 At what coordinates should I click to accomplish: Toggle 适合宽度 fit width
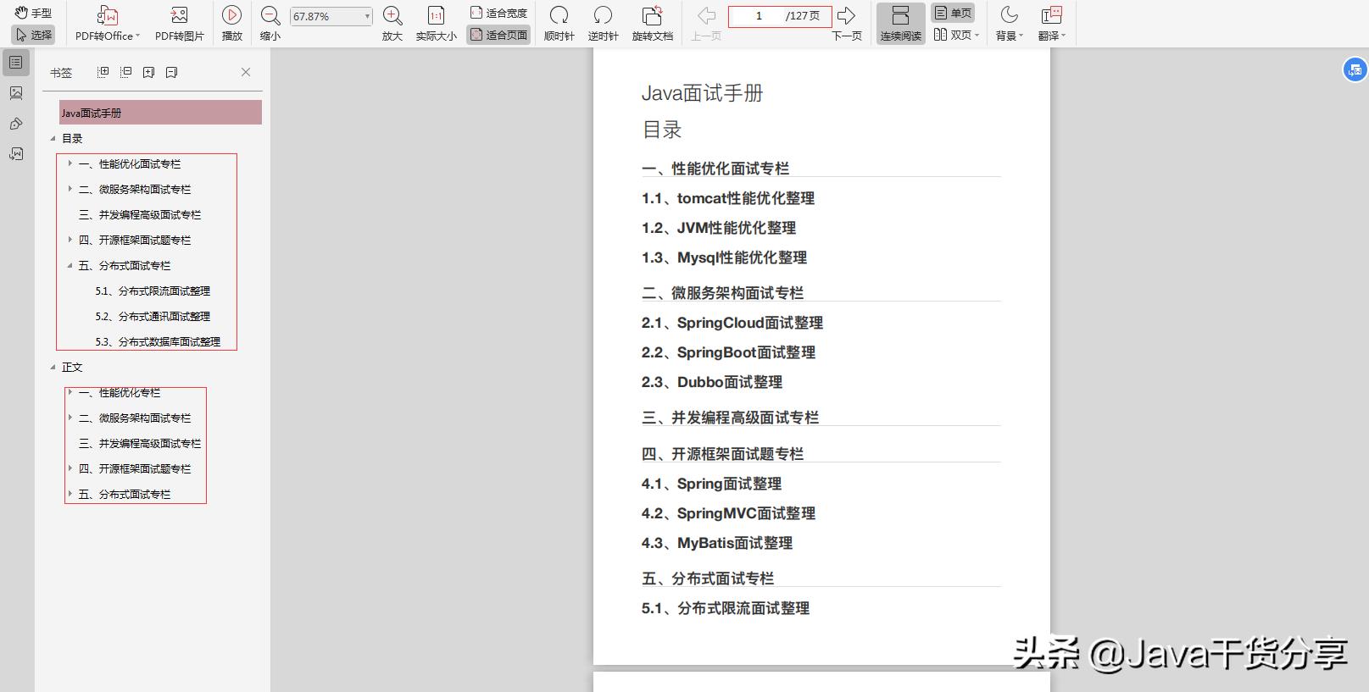(498, 13)
